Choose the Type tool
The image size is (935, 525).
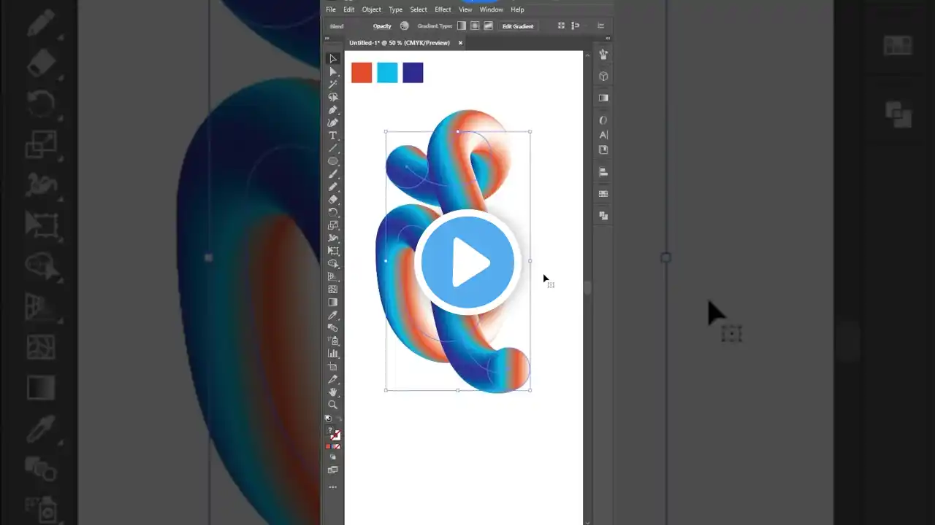pos(333,136)
